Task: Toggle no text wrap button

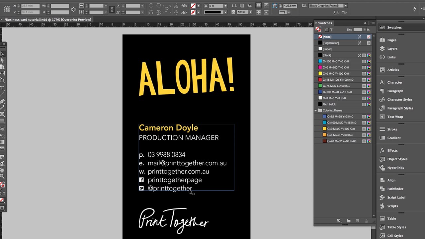Action: click(x=258, y=6)
